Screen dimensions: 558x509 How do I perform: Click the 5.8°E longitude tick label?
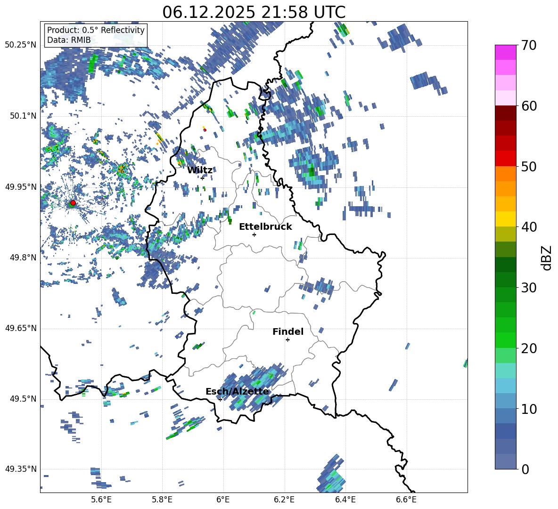pyautogui.click(x=162, y=500)
